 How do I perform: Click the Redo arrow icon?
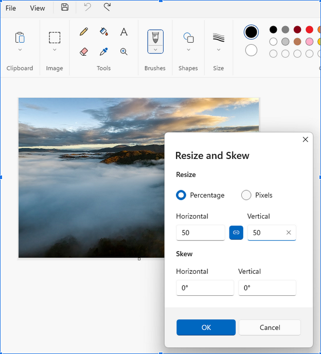pos(107,7)
